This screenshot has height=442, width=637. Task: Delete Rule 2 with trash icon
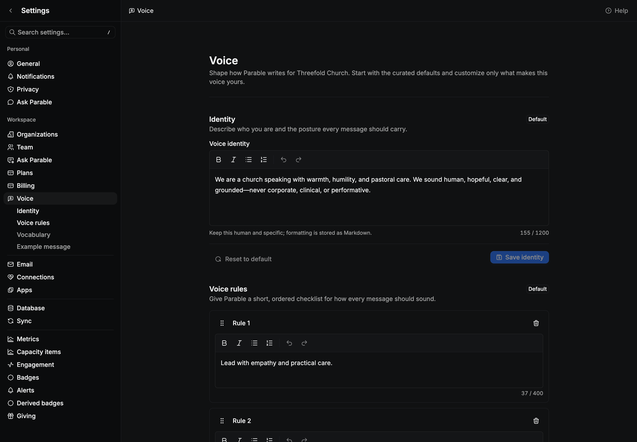[536, 421]
